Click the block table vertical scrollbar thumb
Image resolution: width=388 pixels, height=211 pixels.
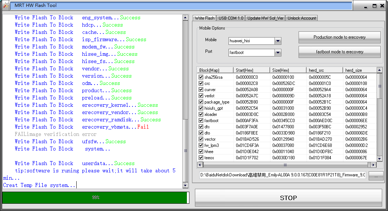click(379, 86)
